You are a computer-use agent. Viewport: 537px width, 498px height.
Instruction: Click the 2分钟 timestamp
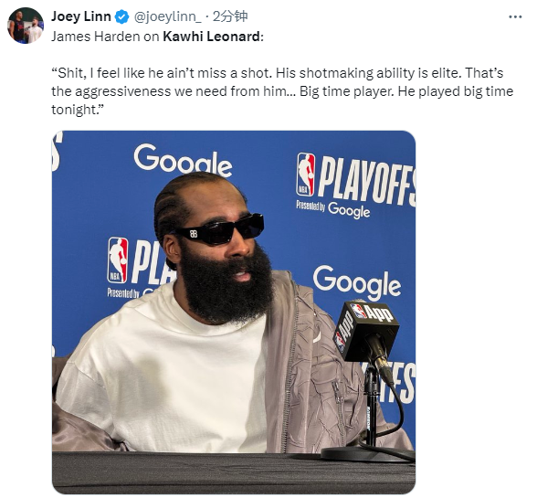[x=230, y=16]
